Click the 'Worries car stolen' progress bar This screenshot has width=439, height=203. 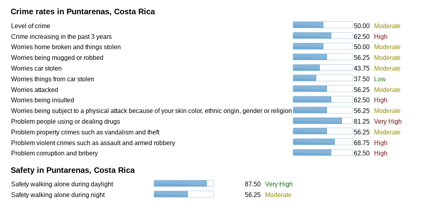pos(323,67)
